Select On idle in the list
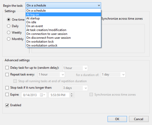This screenshot has width=152, height=125. click(63, 22)
